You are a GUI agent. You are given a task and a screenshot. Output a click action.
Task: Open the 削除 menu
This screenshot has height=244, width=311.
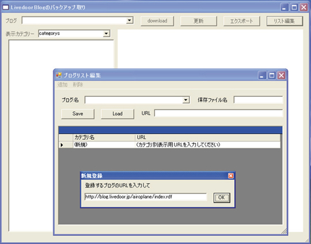78,85
